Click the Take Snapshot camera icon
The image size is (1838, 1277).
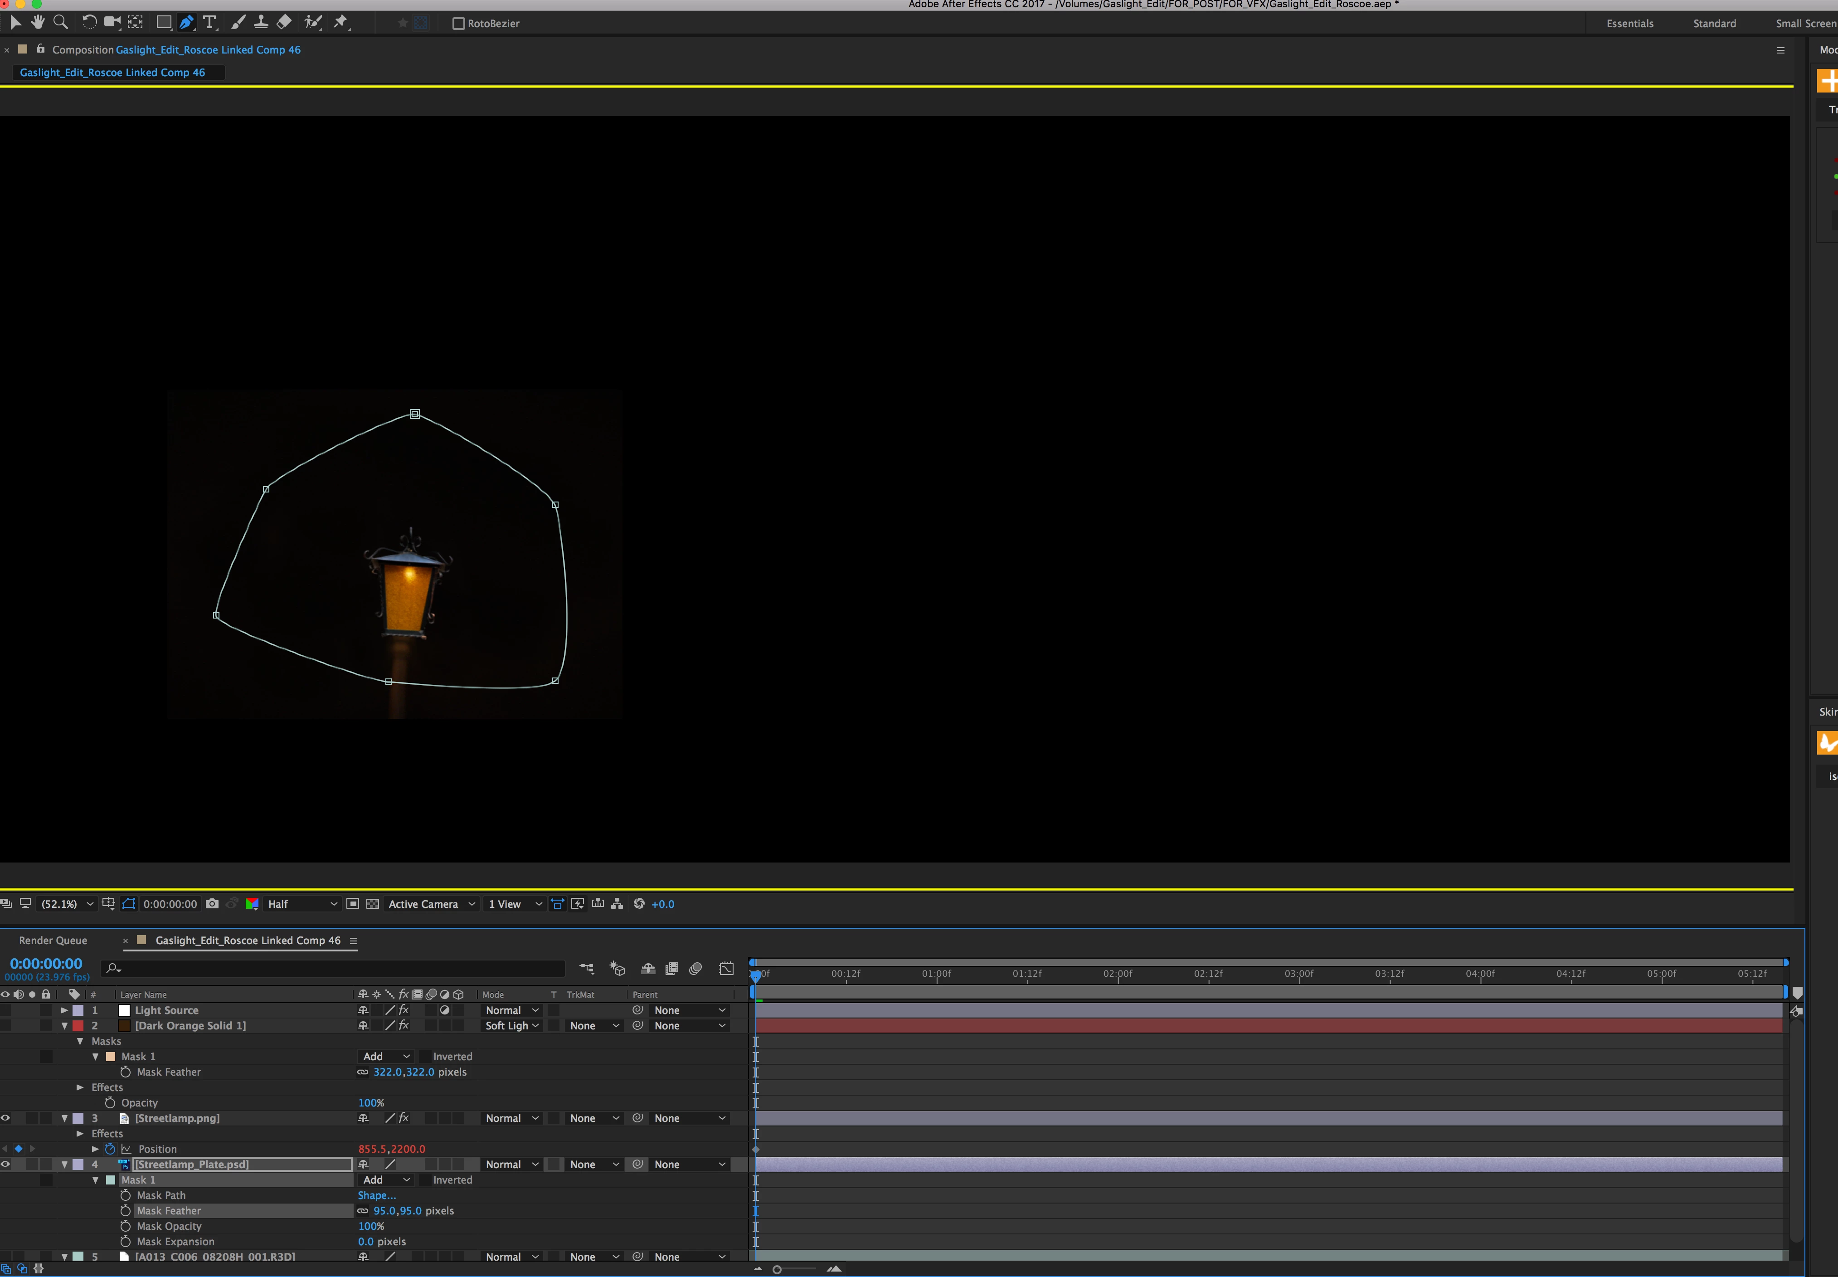point(212,903)
